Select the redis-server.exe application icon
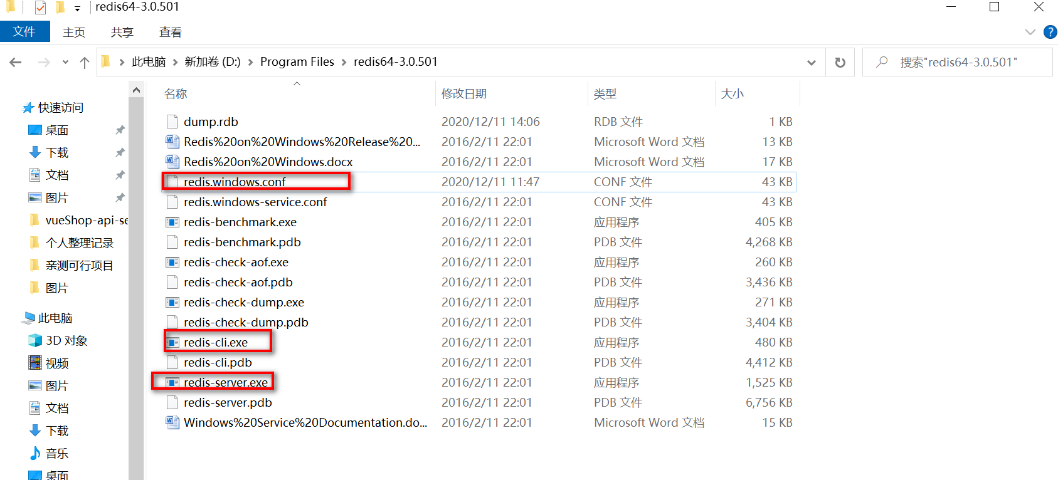Screen dimensions: 1058x480 (172, 382)
